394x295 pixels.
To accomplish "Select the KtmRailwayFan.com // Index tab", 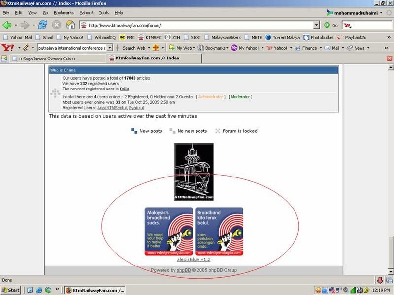I will tap(154, 58).
